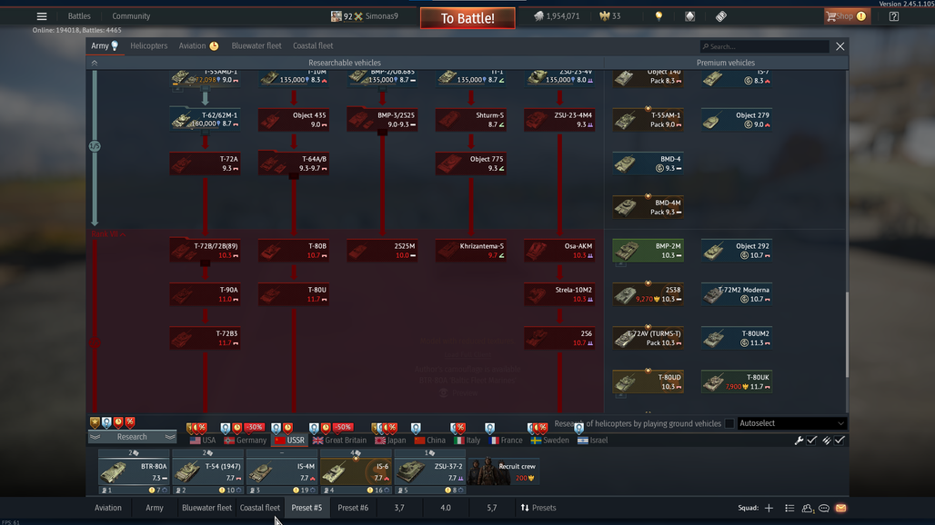The width and height of the screenshot is (935, 525).
Task: Click the research tree vertical scrollbar
Action: tap(846, 334)
